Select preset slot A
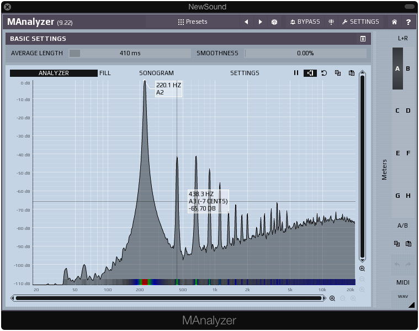419x331 pixels. (x=397, y=69)
